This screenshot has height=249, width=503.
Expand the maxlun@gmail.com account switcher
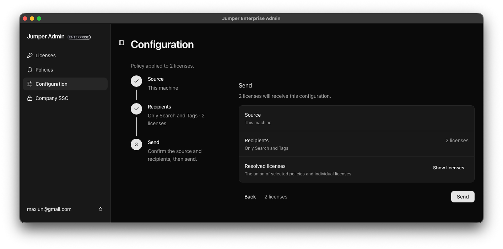click(x=65, y=209)
